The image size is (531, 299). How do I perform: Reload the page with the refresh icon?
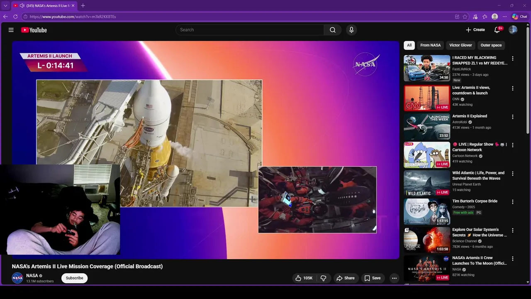click(x=15, y=17)
